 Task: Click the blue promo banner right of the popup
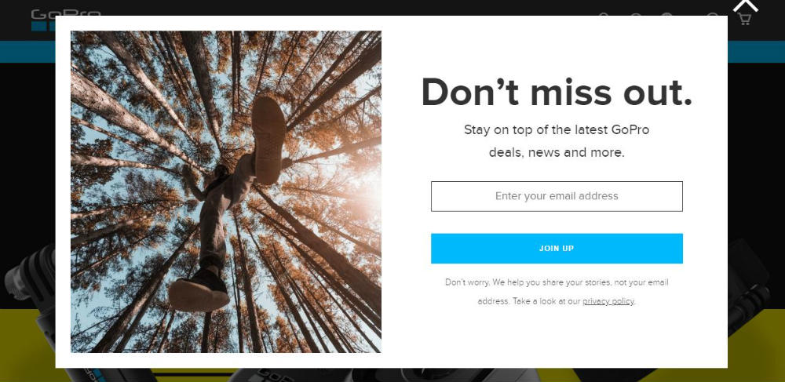(756, 52)
